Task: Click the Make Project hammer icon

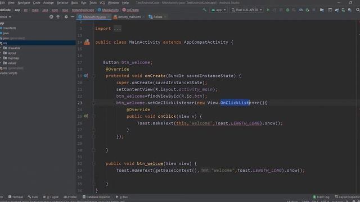Action: pyautogui.click(x=204, y=10)
